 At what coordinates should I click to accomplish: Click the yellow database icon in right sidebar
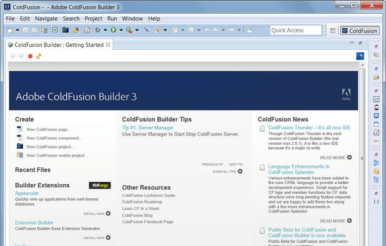click(x=376, y=171)
